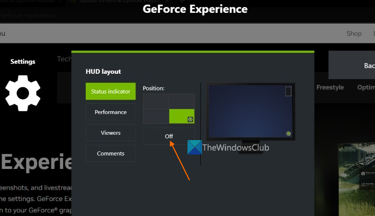Select the Comments HUD option
Viewport: 375px width, 216px height.
tap(110, 153)
